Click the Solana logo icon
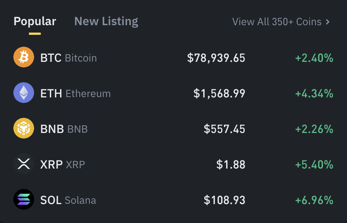The image size is (347, 223). [24, 199]
